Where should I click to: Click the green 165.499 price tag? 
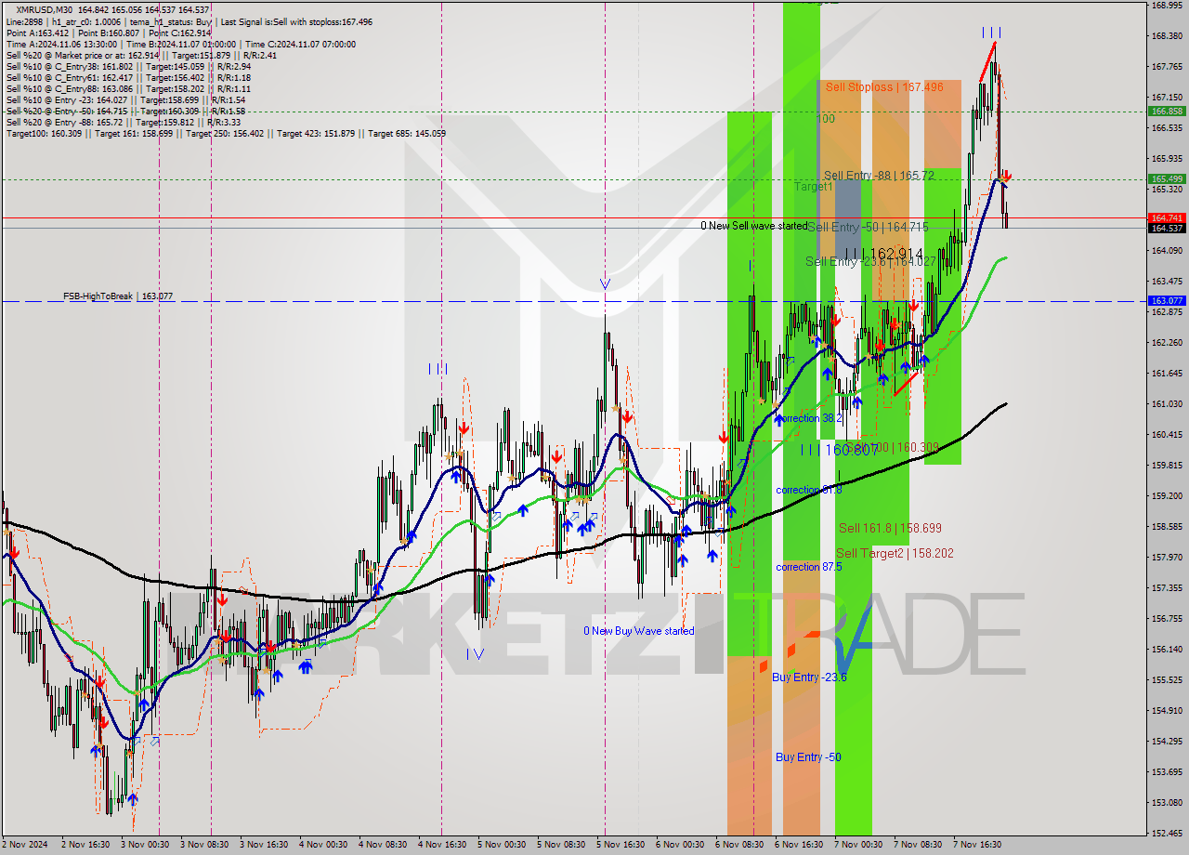tap(1167, 178)
